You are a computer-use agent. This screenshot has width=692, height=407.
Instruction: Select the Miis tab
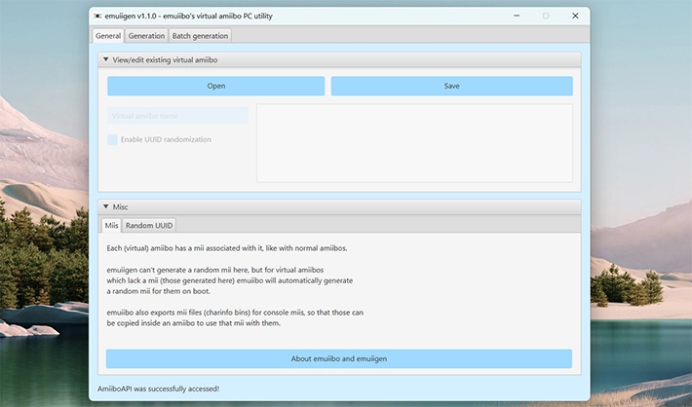point(111,225)
